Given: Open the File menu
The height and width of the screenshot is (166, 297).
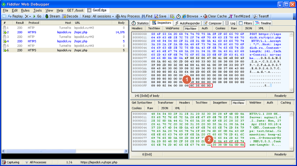Looking at the screenshot, I should tap(5, 10).
